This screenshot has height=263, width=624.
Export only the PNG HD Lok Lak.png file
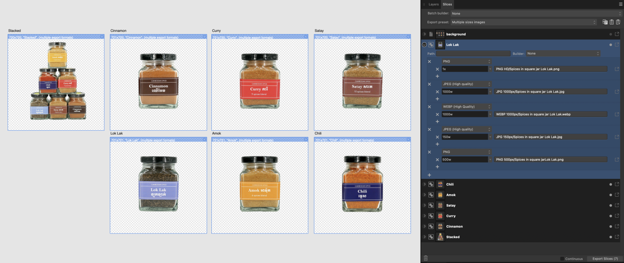(x=617, y=69)
